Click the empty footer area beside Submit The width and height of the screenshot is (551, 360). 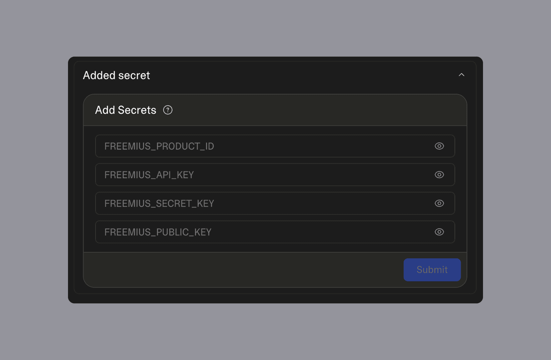pyautogui.click(x=233, y=270)
